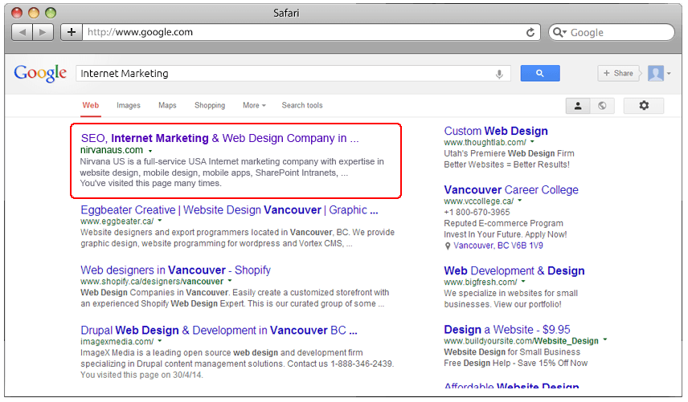Click the Share button

pyautogui.click(x=618, y=73)
